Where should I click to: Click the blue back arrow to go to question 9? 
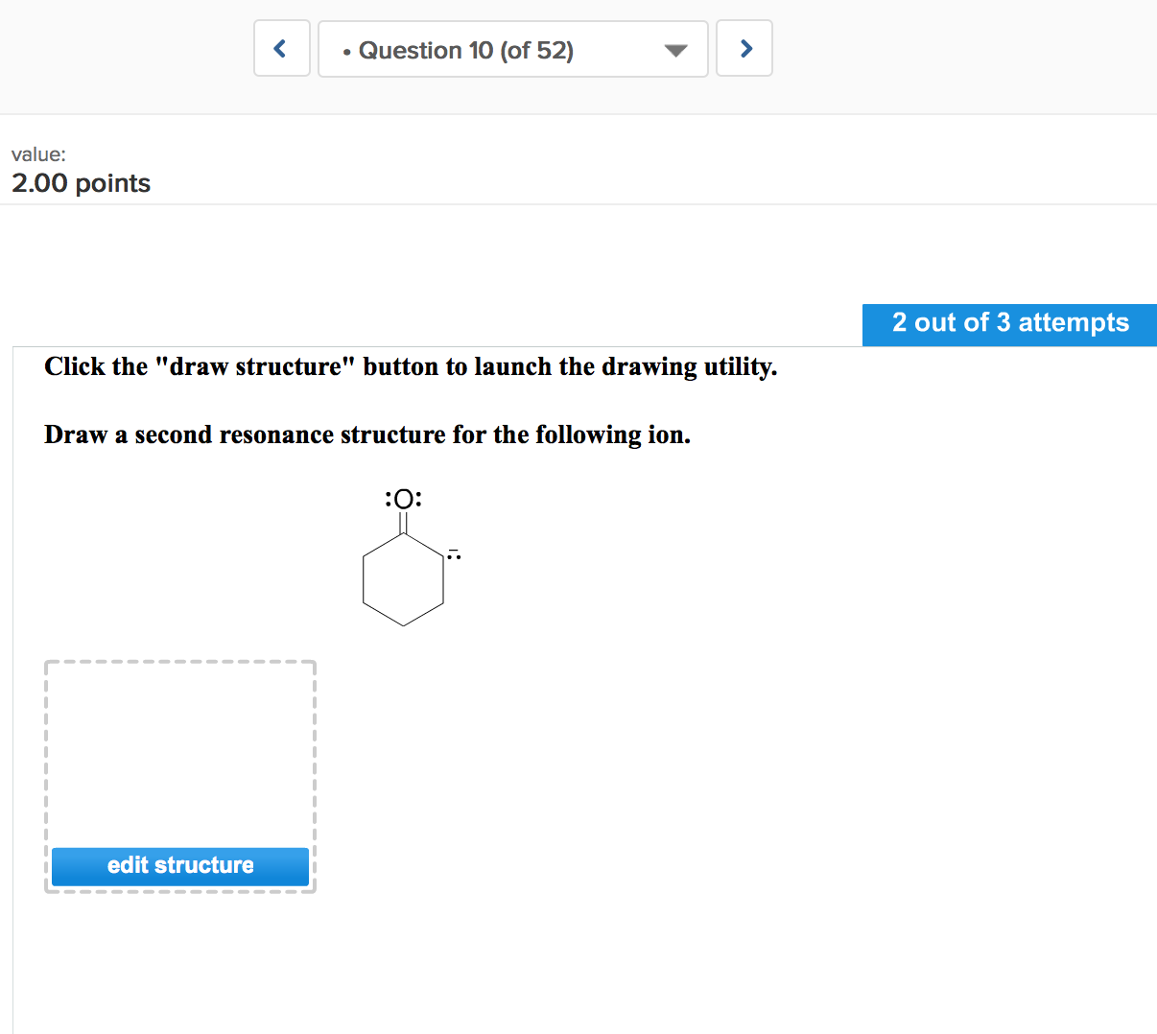pos(281,48)
